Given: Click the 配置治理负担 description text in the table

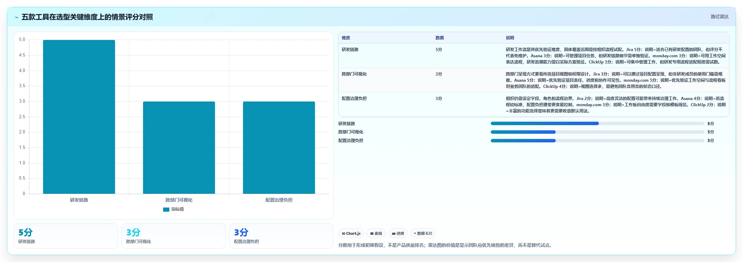Looking at the screenshot, I should [615, 105].
